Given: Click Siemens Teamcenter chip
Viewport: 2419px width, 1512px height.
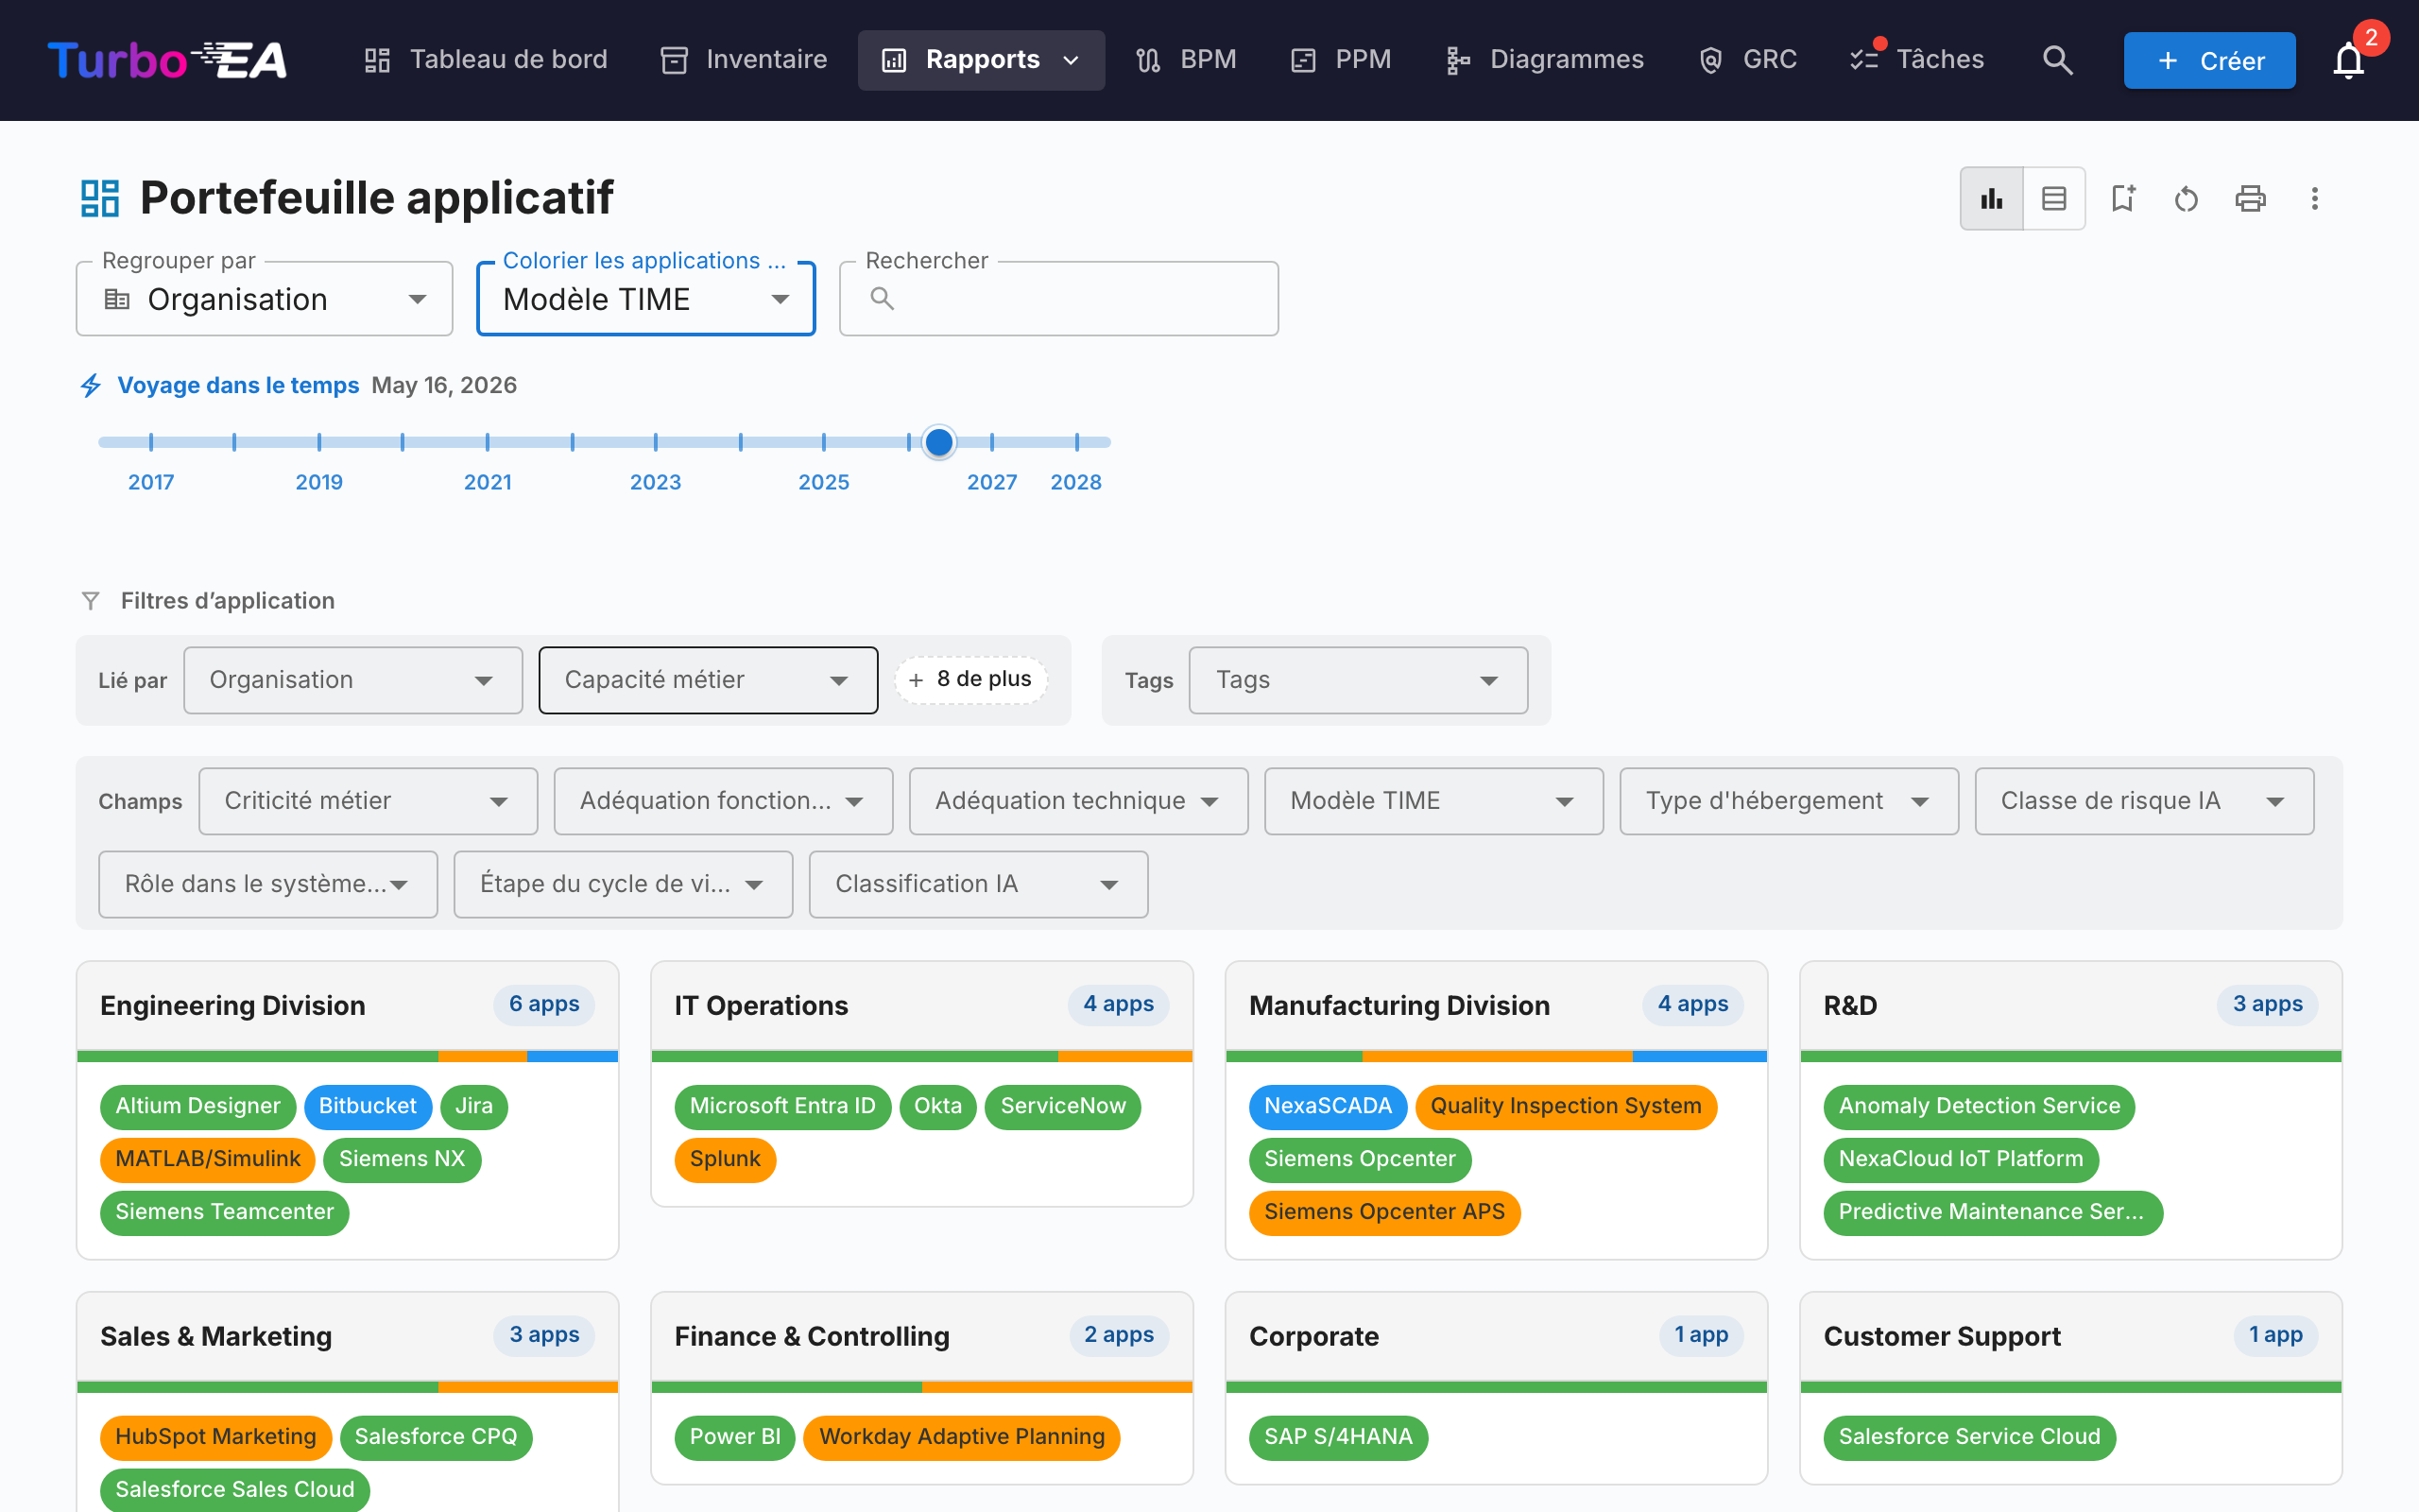Looking at the screenshot, I should 224,1212.
